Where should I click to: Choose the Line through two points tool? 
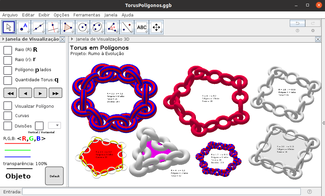coord(38,27)
